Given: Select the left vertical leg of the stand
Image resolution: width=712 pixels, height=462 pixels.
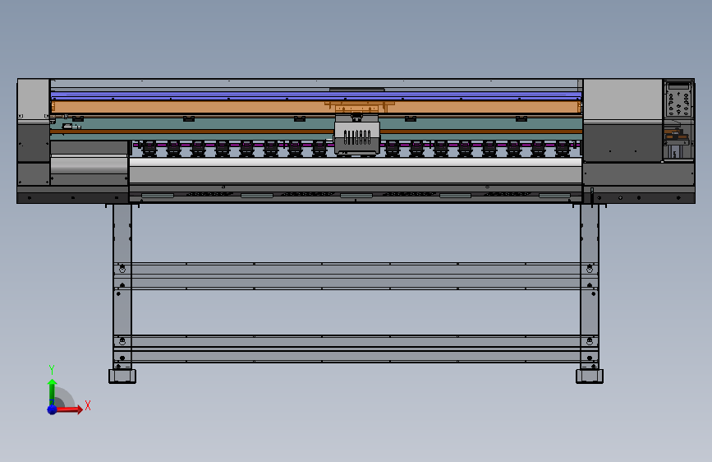Looking at the screenshot, I should pos(122,286).
